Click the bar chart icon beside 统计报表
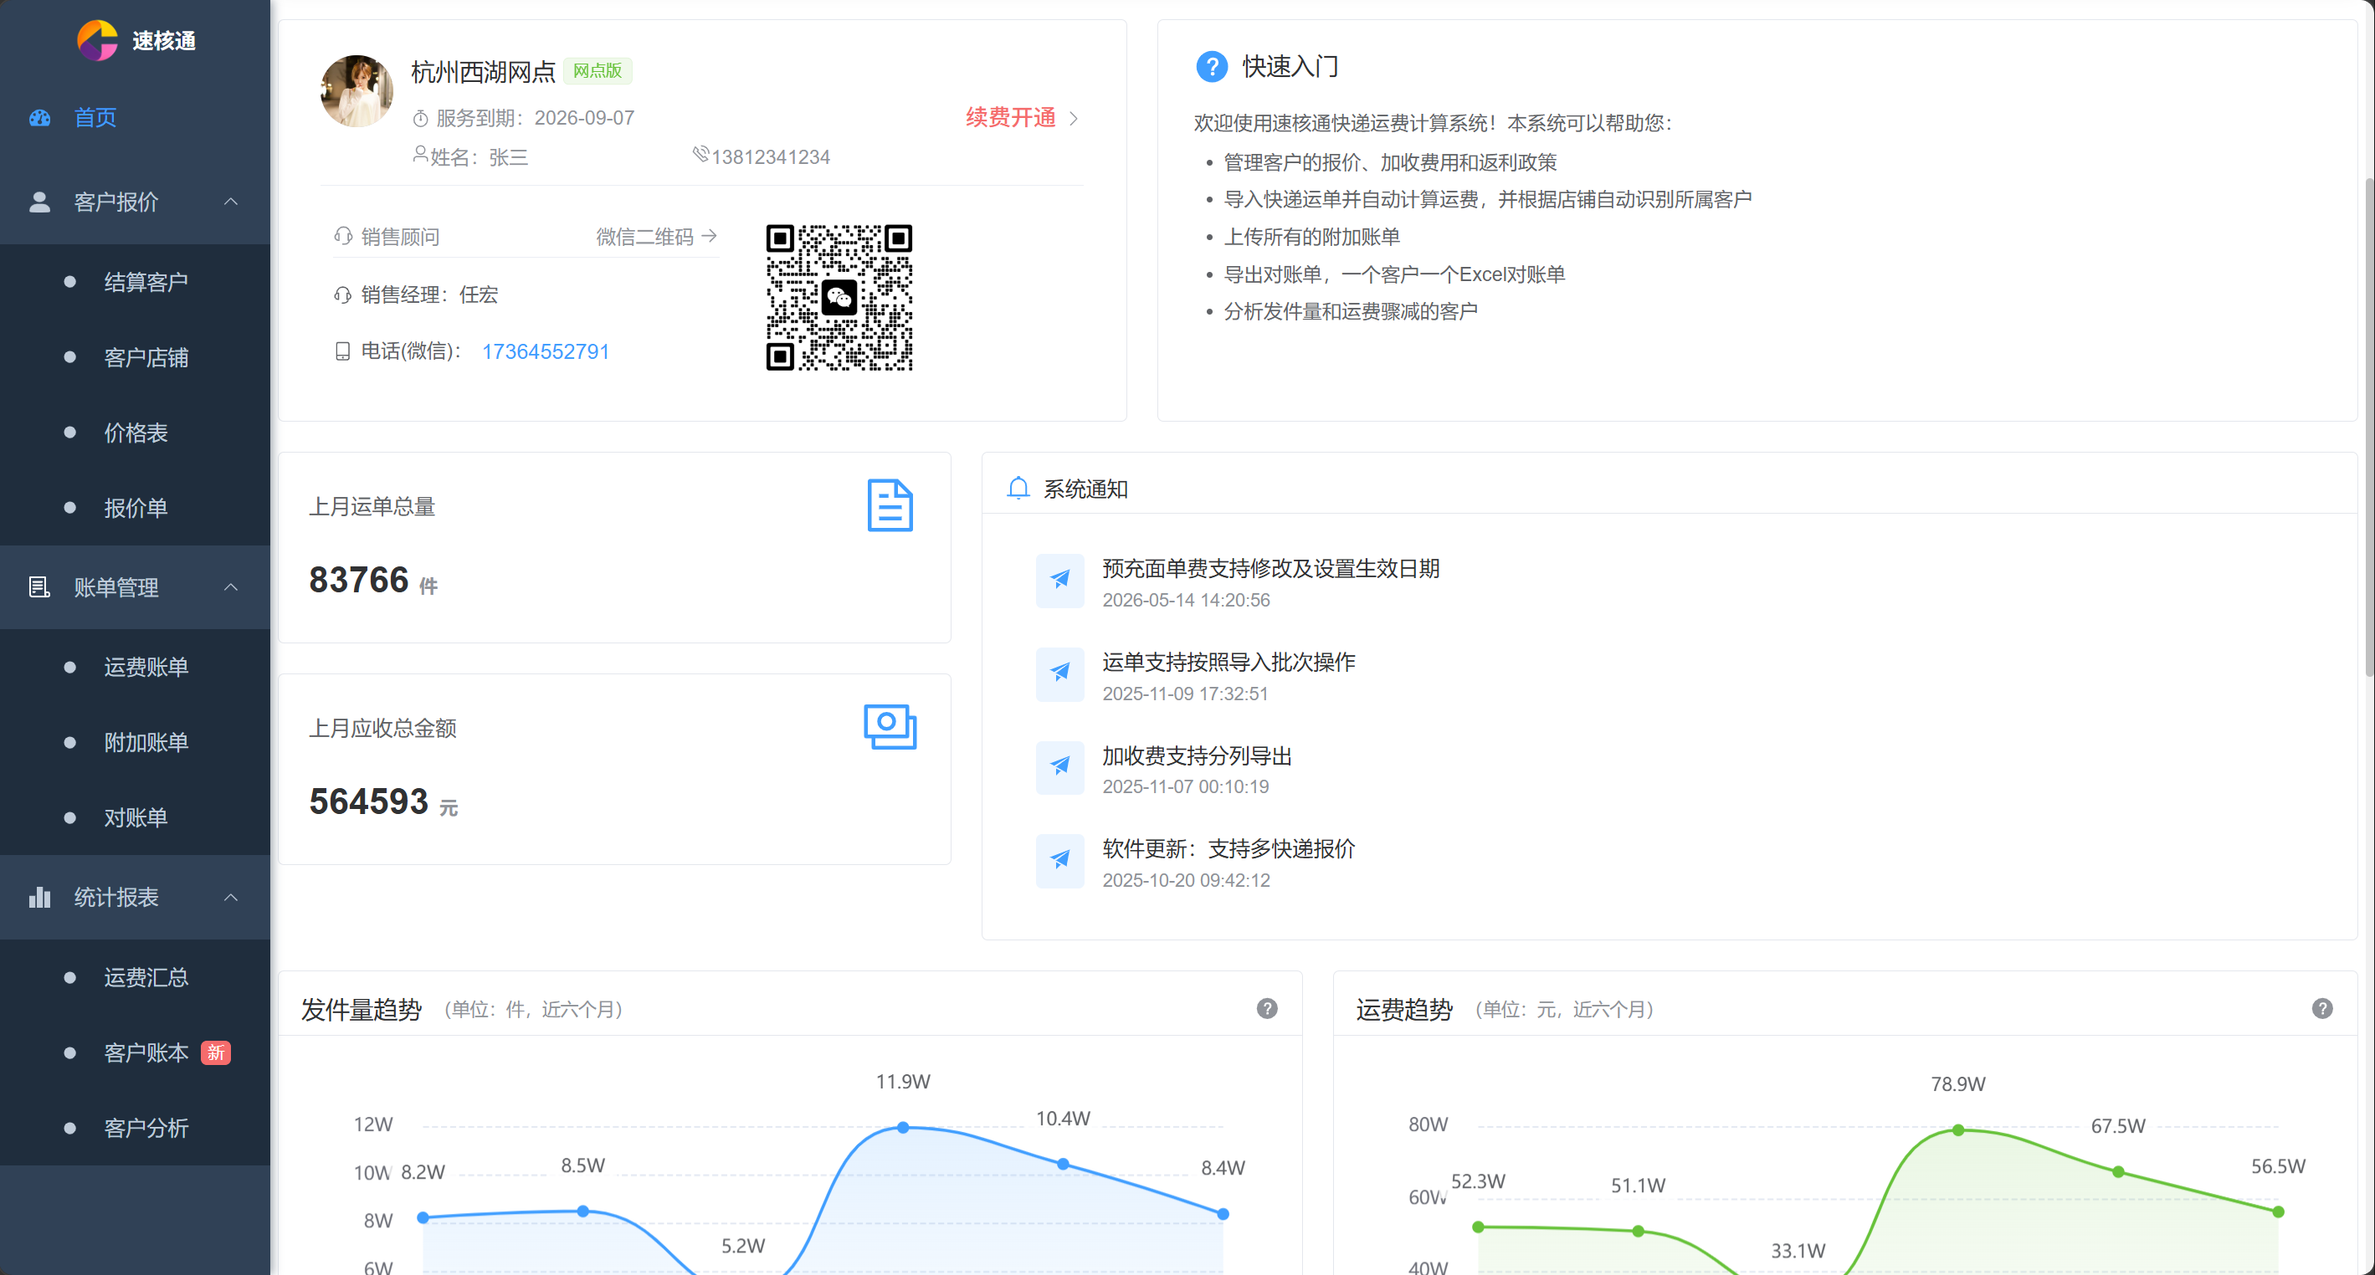The image size is (2375, 1275). (39, 897)
